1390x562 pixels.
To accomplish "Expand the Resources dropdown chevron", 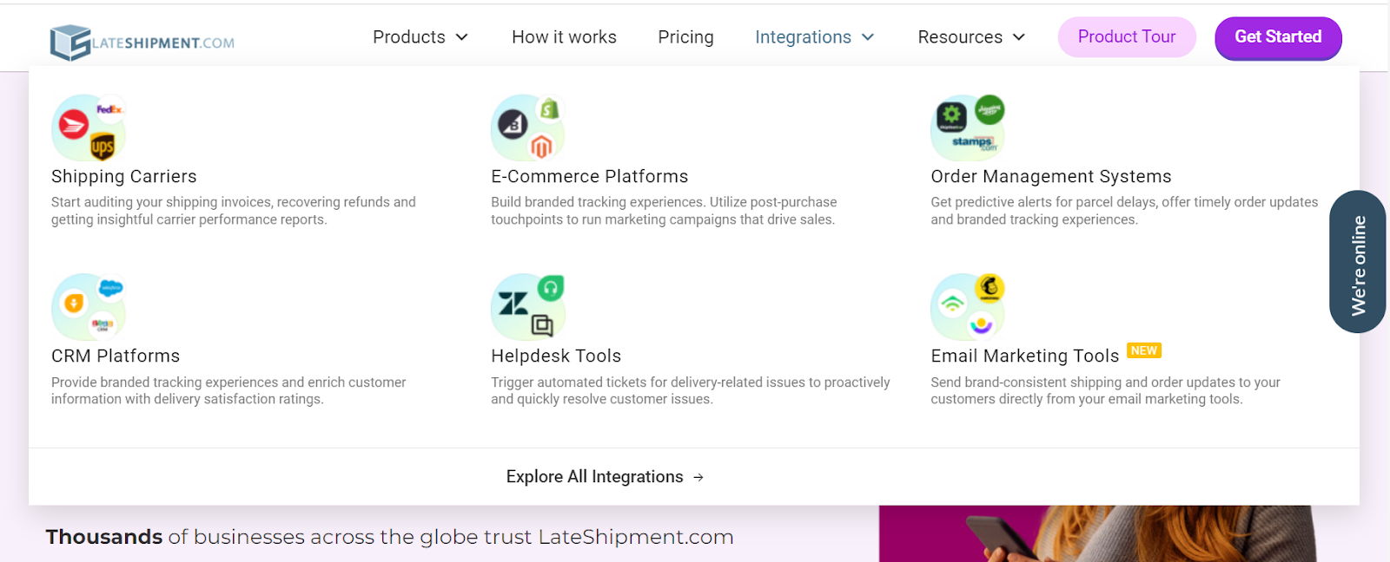I will tap(1019, 37).
